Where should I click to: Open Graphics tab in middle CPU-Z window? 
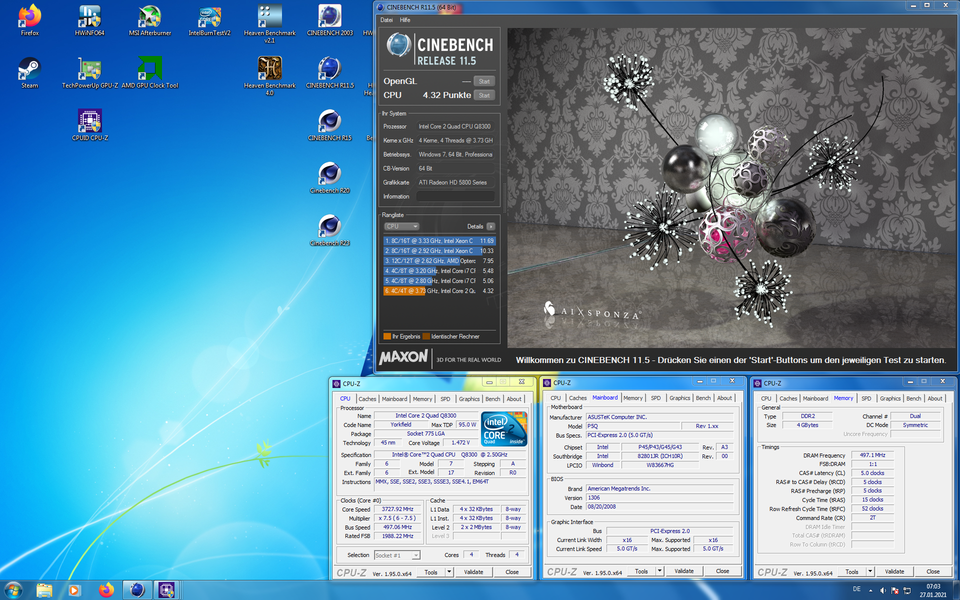point(679,398)
